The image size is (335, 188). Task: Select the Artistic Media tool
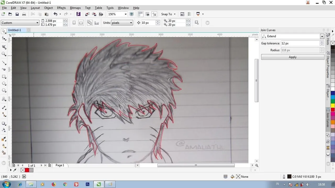pos(4,69)
